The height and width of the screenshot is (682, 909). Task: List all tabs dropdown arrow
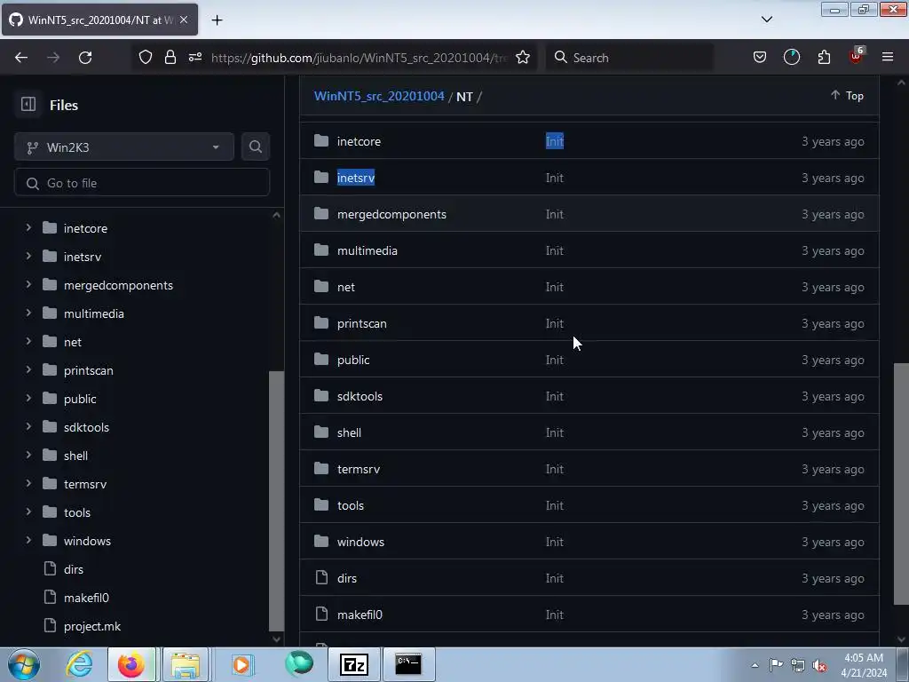pos(767,20)
